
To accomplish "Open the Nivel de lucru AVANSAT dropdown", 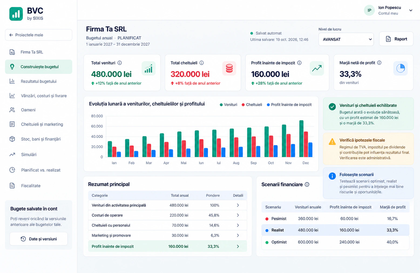I will click(346, 39).
